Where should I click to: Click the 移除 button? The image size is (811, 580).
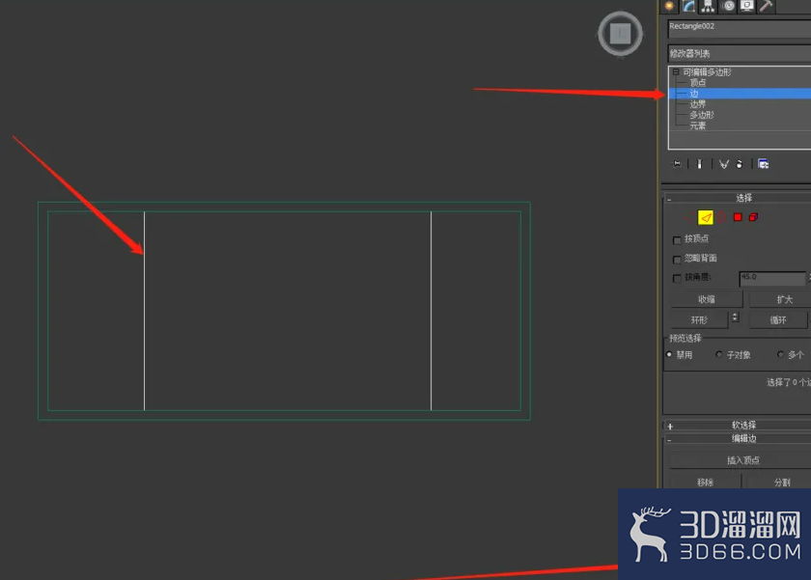[706, 482]
